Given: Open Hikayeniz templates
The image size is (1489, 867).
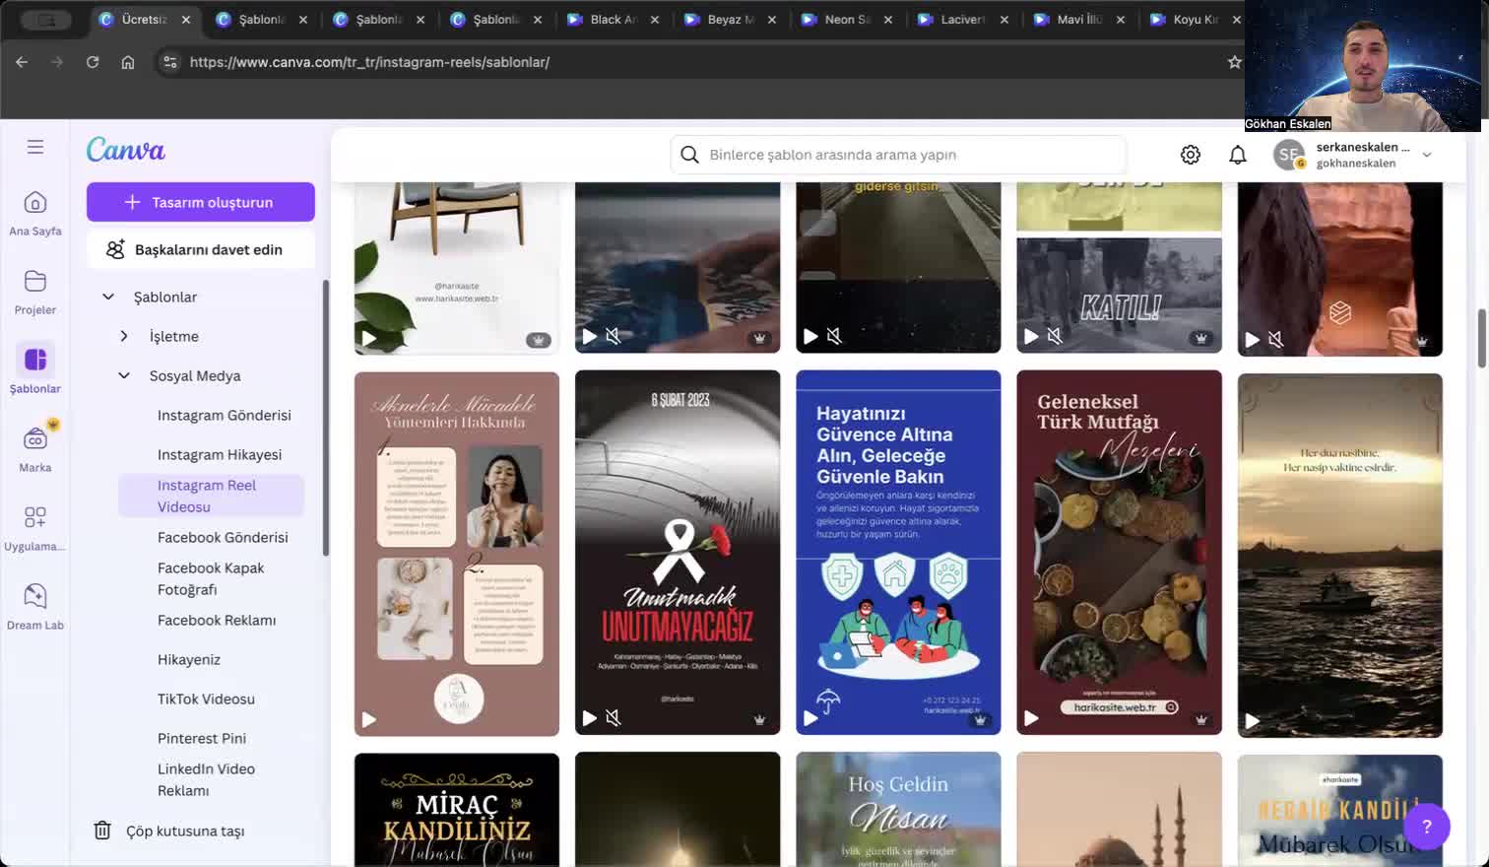Looking at the screenshot, I should [189, 659].
